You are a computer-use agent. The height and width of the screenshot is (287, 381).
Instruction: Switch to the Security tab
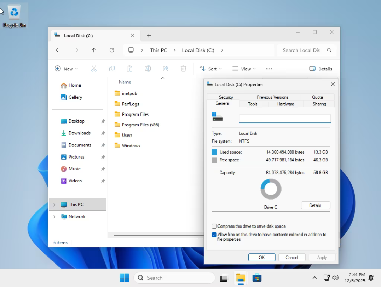[x=226, y=97]
